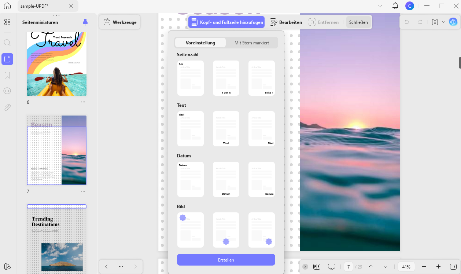The height and width of the screenshot is (274, 461).
Task: Click Kopf- und Fußzeile hinzufügen
Action: coord(226,22)
